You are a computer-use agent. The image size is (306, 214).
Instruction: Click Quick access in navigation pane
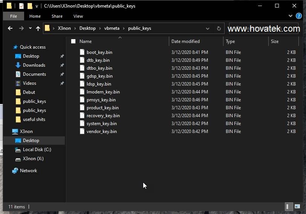click(32, 47)
